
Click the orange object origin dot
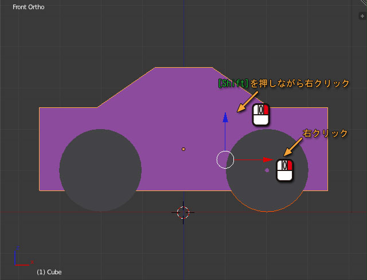pos(183,149)
